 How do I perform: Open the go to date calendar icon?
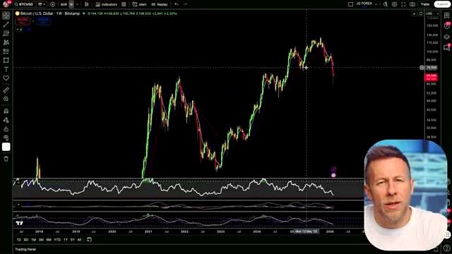90,240
